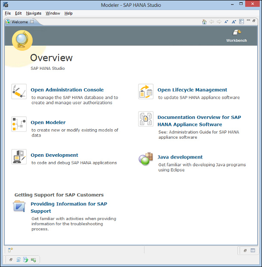The width and height of the screenshot is (262, 267).
Task: Open the Navigate menu
Action: [34, 13]
